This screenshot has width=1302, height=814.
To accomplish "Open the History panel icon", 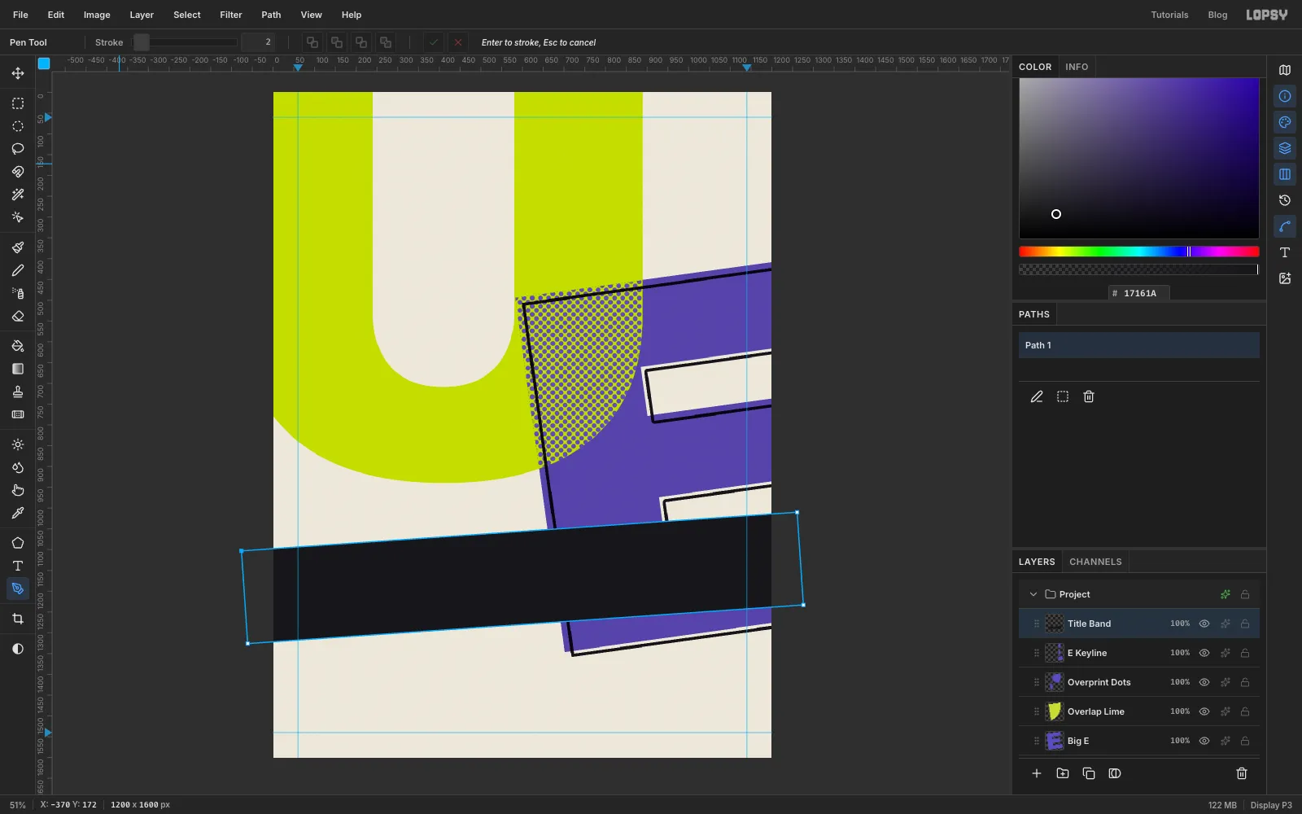I will pos(1285,200).
